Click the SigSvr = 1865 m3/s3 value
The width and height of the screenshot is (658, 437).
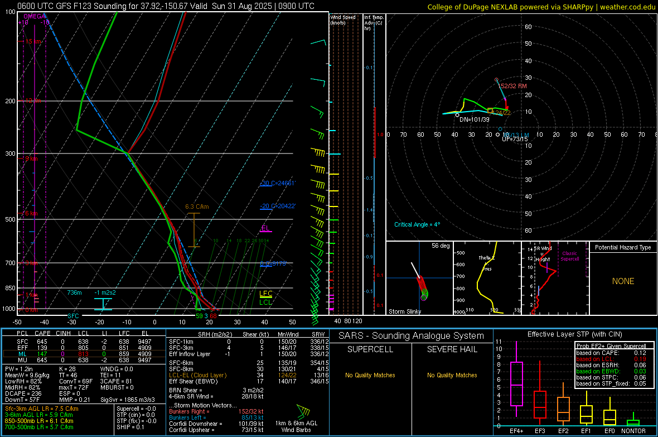tap(128, 400)
